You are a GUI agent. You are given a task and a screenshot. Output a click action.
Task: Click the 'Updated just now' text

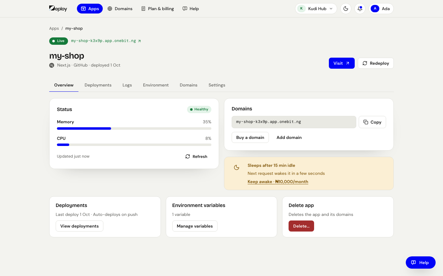pyautogui.click(x=73, y=156)
